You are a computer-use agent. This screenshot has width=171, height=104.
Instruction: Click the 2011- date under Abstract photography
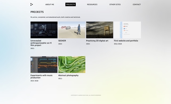(x=60, y=78)
